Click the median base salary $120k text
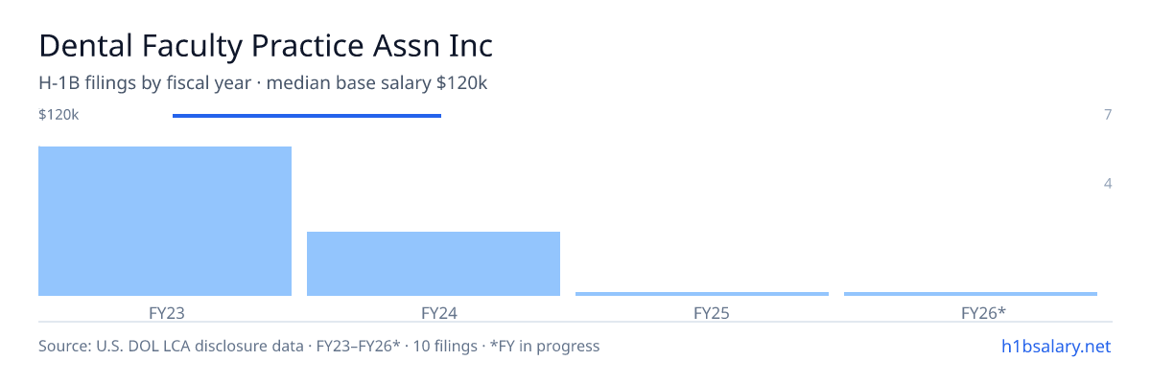1151x383 pixels. [377, 83]
